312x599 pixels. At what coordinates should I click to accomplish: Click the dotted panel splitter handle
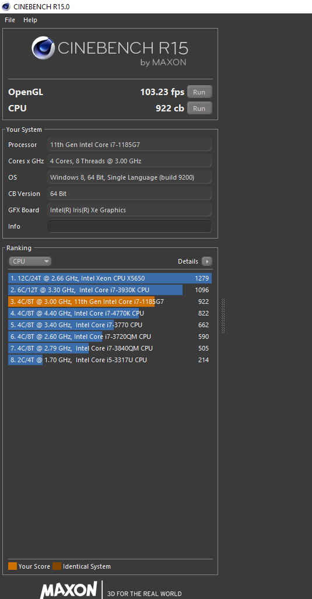pos(223,316)
